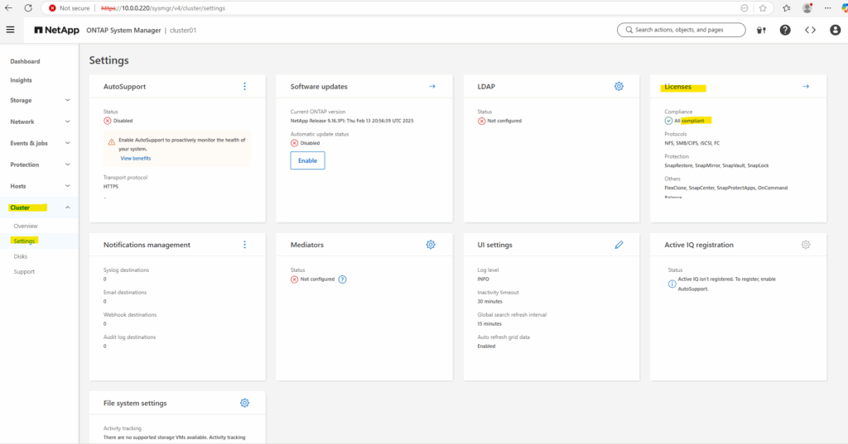Click Active IQ registration gear icon
This screenshot has width=848, height=444.
tap(806, 245)
